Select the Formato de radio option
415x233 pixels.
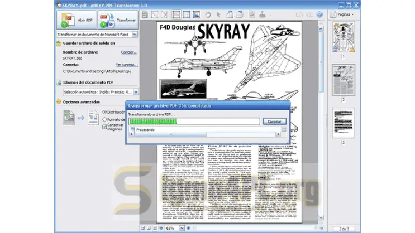tap(104, 119)
